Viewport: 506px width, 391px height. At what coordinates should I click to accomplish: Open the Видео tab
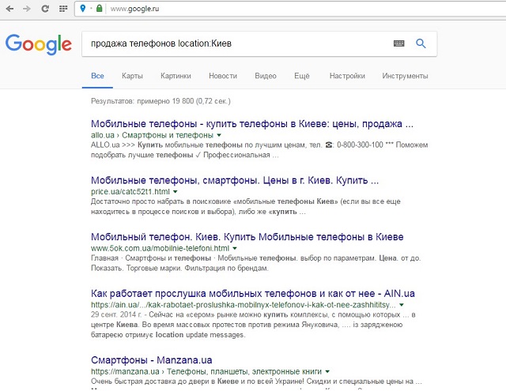pos(266,76)
